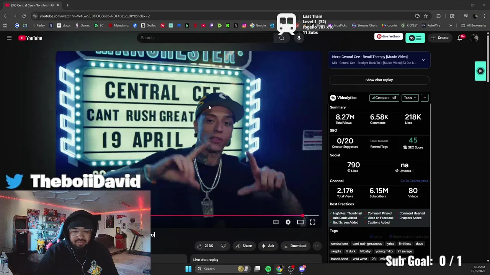Open Discord from the taskbar
Viewport: 490px width, 275px height.
[302, 269]
